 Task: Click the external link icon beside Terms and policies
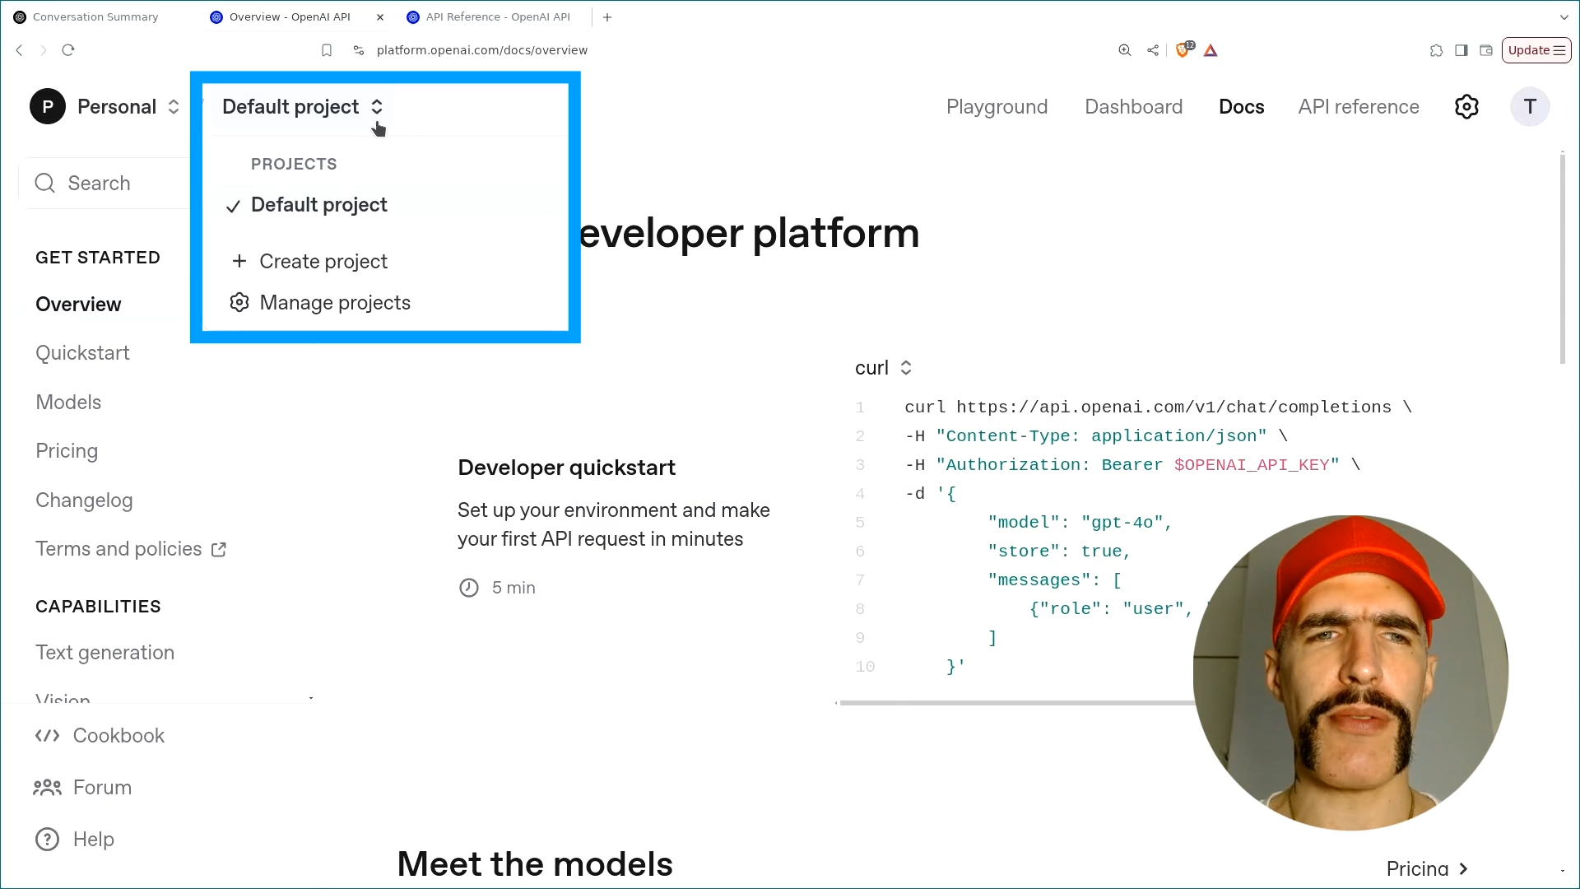(219, 550)
